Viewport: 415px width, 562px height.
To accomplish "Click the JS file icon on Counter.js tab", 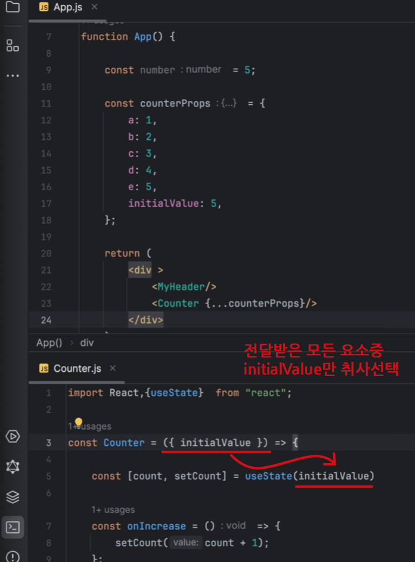I will [x=44, y=369].
